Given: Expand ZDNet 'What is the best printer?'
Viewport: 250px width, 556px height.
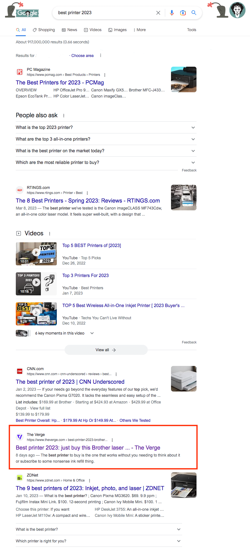Looking at the screenshot, I should (x=99, y=529).
